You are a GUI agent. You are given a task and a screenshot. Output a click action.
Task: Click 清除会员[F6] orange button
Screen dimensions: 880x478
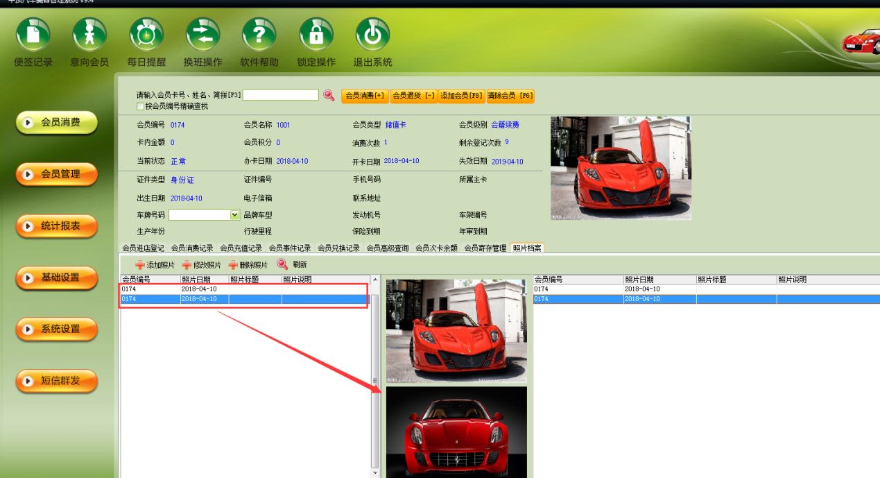click(510, 96)
